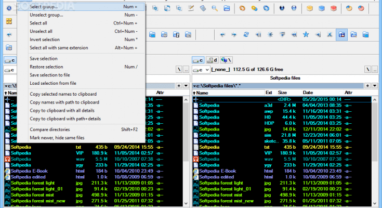Screen dimensions: 382x208
Task: Choose Save selection to file
Action: (x=82, y=75)
